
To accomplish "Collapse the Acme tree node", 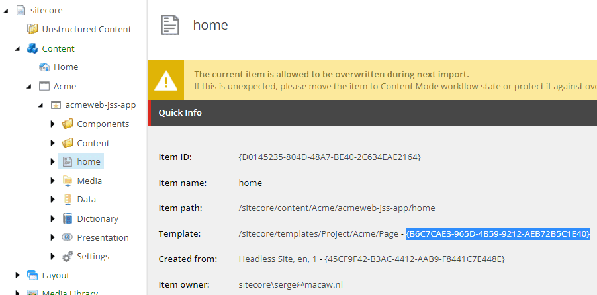I will 29,87.
